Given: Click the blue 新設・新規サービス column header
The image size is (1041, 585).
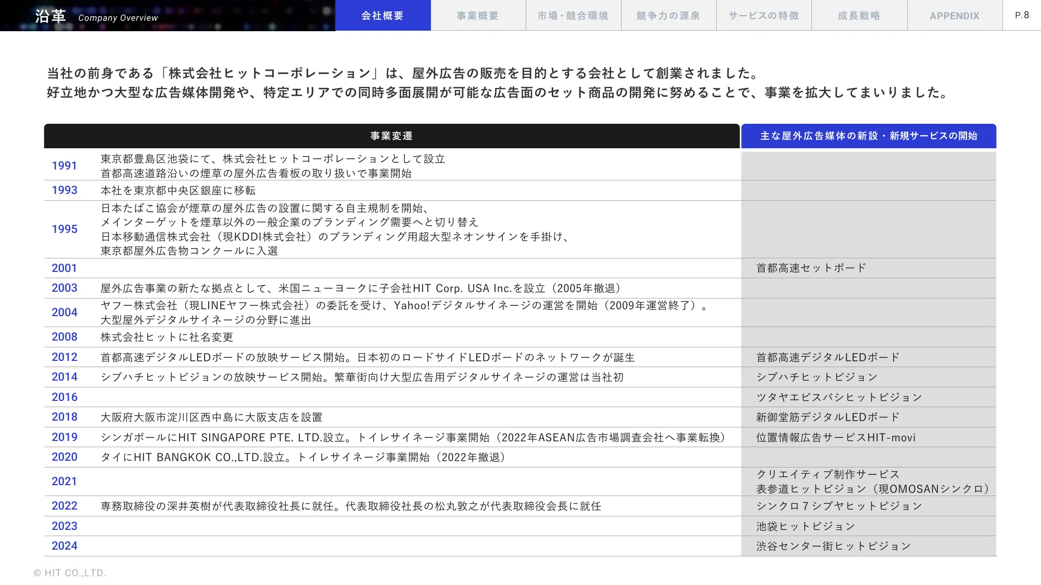Looking at the screenshot, I should click(869, 136).
